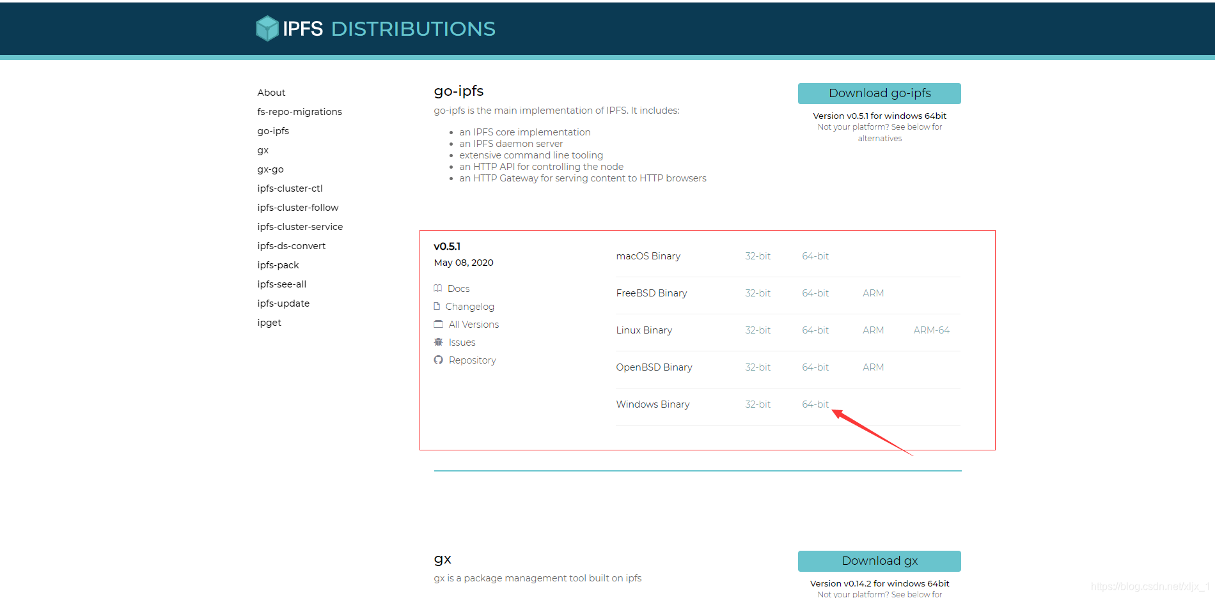Select ipget in the sidebar
This screenshot has width=1215, height=598.
click(x=269, y=323)
